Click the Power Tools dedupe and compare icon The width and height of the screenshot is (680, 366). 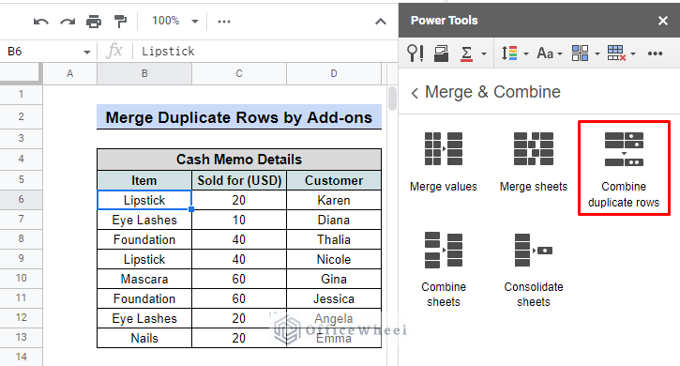point(441,53)
